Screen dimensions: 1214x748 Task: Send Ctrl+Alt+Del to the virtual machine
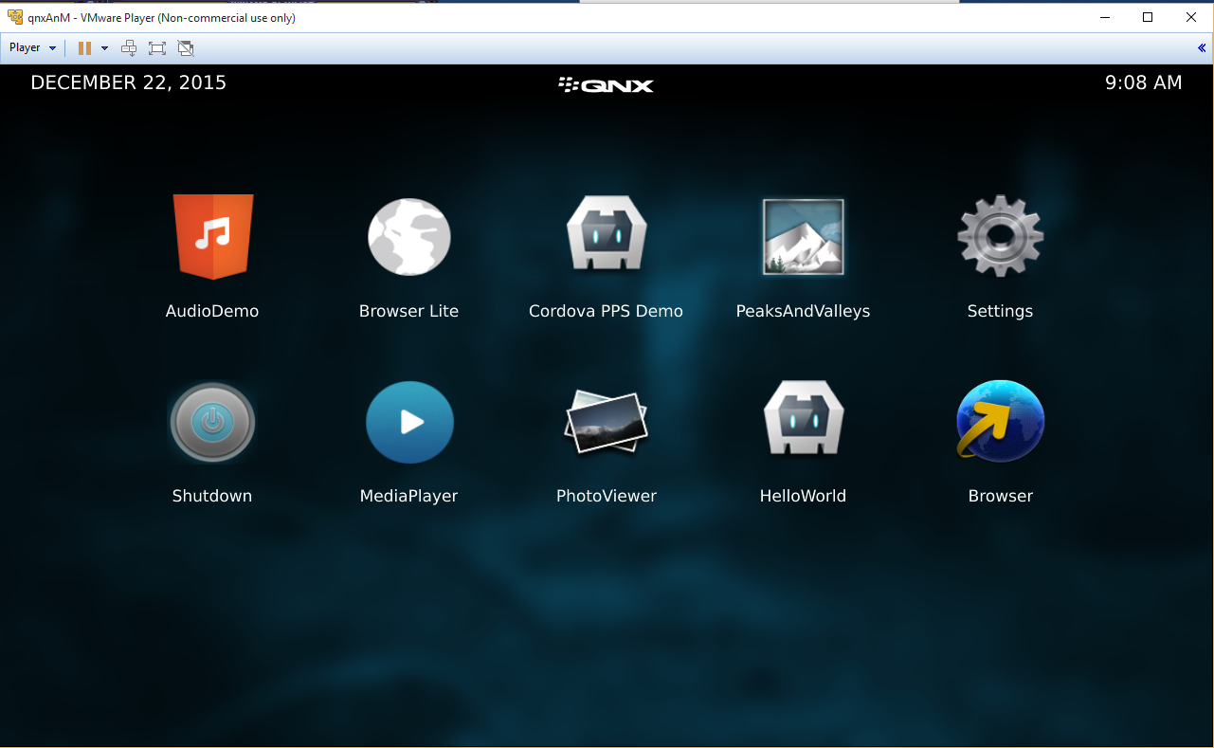(x=129, y=47)
